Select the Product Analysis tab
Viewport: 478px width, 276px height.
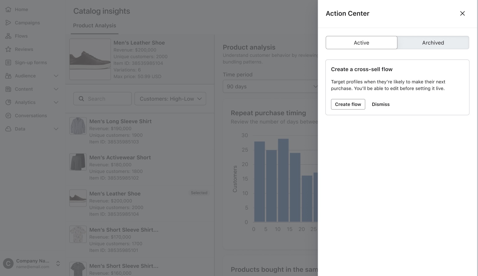[94, 26]
